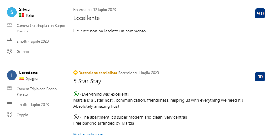Screen dimensions: 272x140
Task: Select the reviewer name Loredana
Action: pyautogui.click(x=28, y=73)
